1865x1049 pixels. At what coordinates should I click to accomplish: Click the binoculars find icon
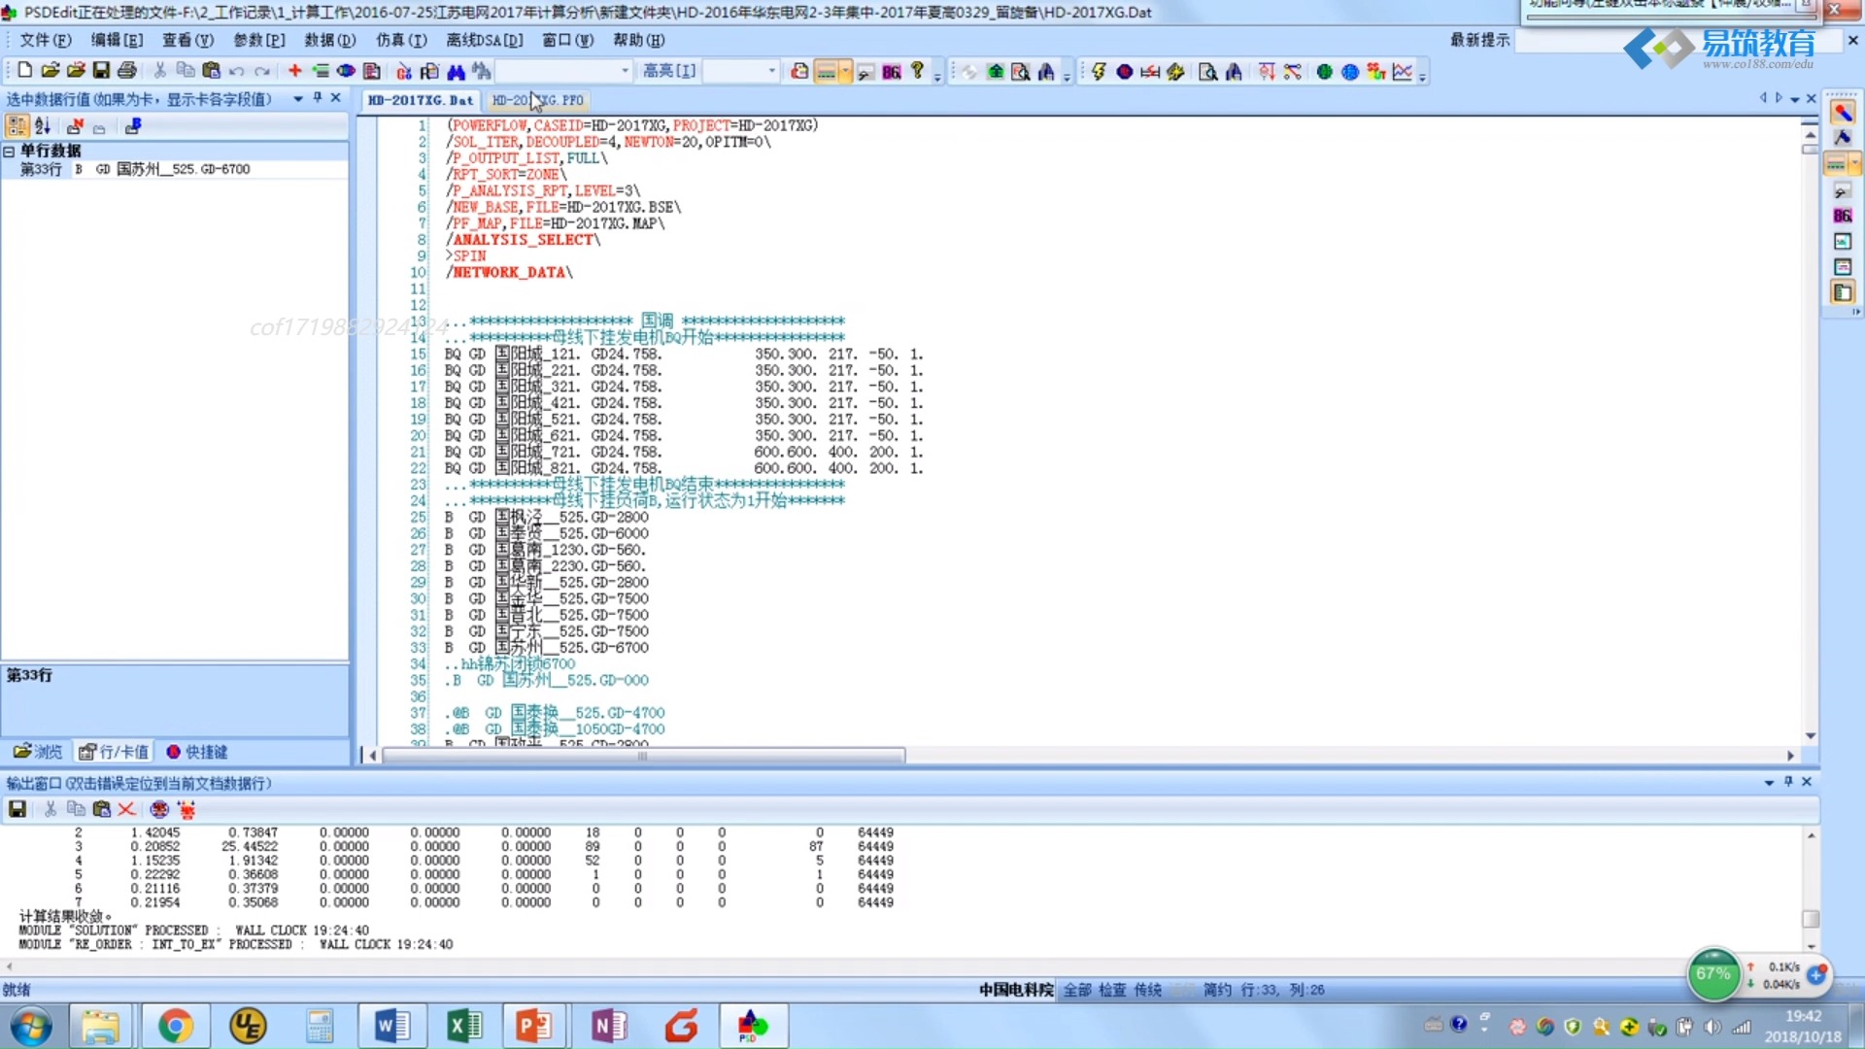tap(456, 72)
